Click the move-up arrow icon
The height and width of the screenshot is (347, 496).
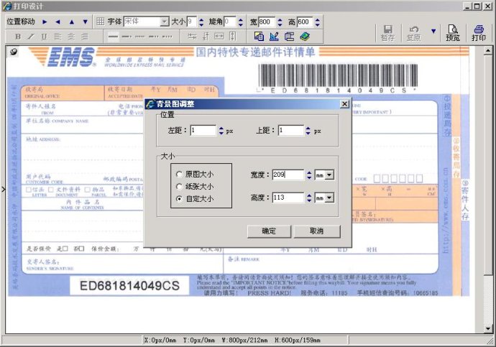coord(71,22)
